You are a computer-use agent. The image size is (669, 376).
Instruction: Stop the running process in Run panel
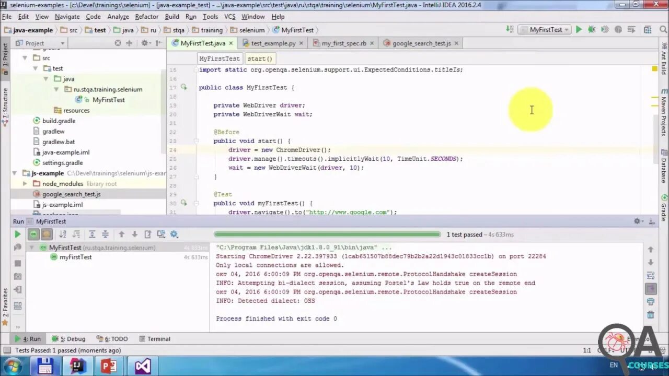17,263
